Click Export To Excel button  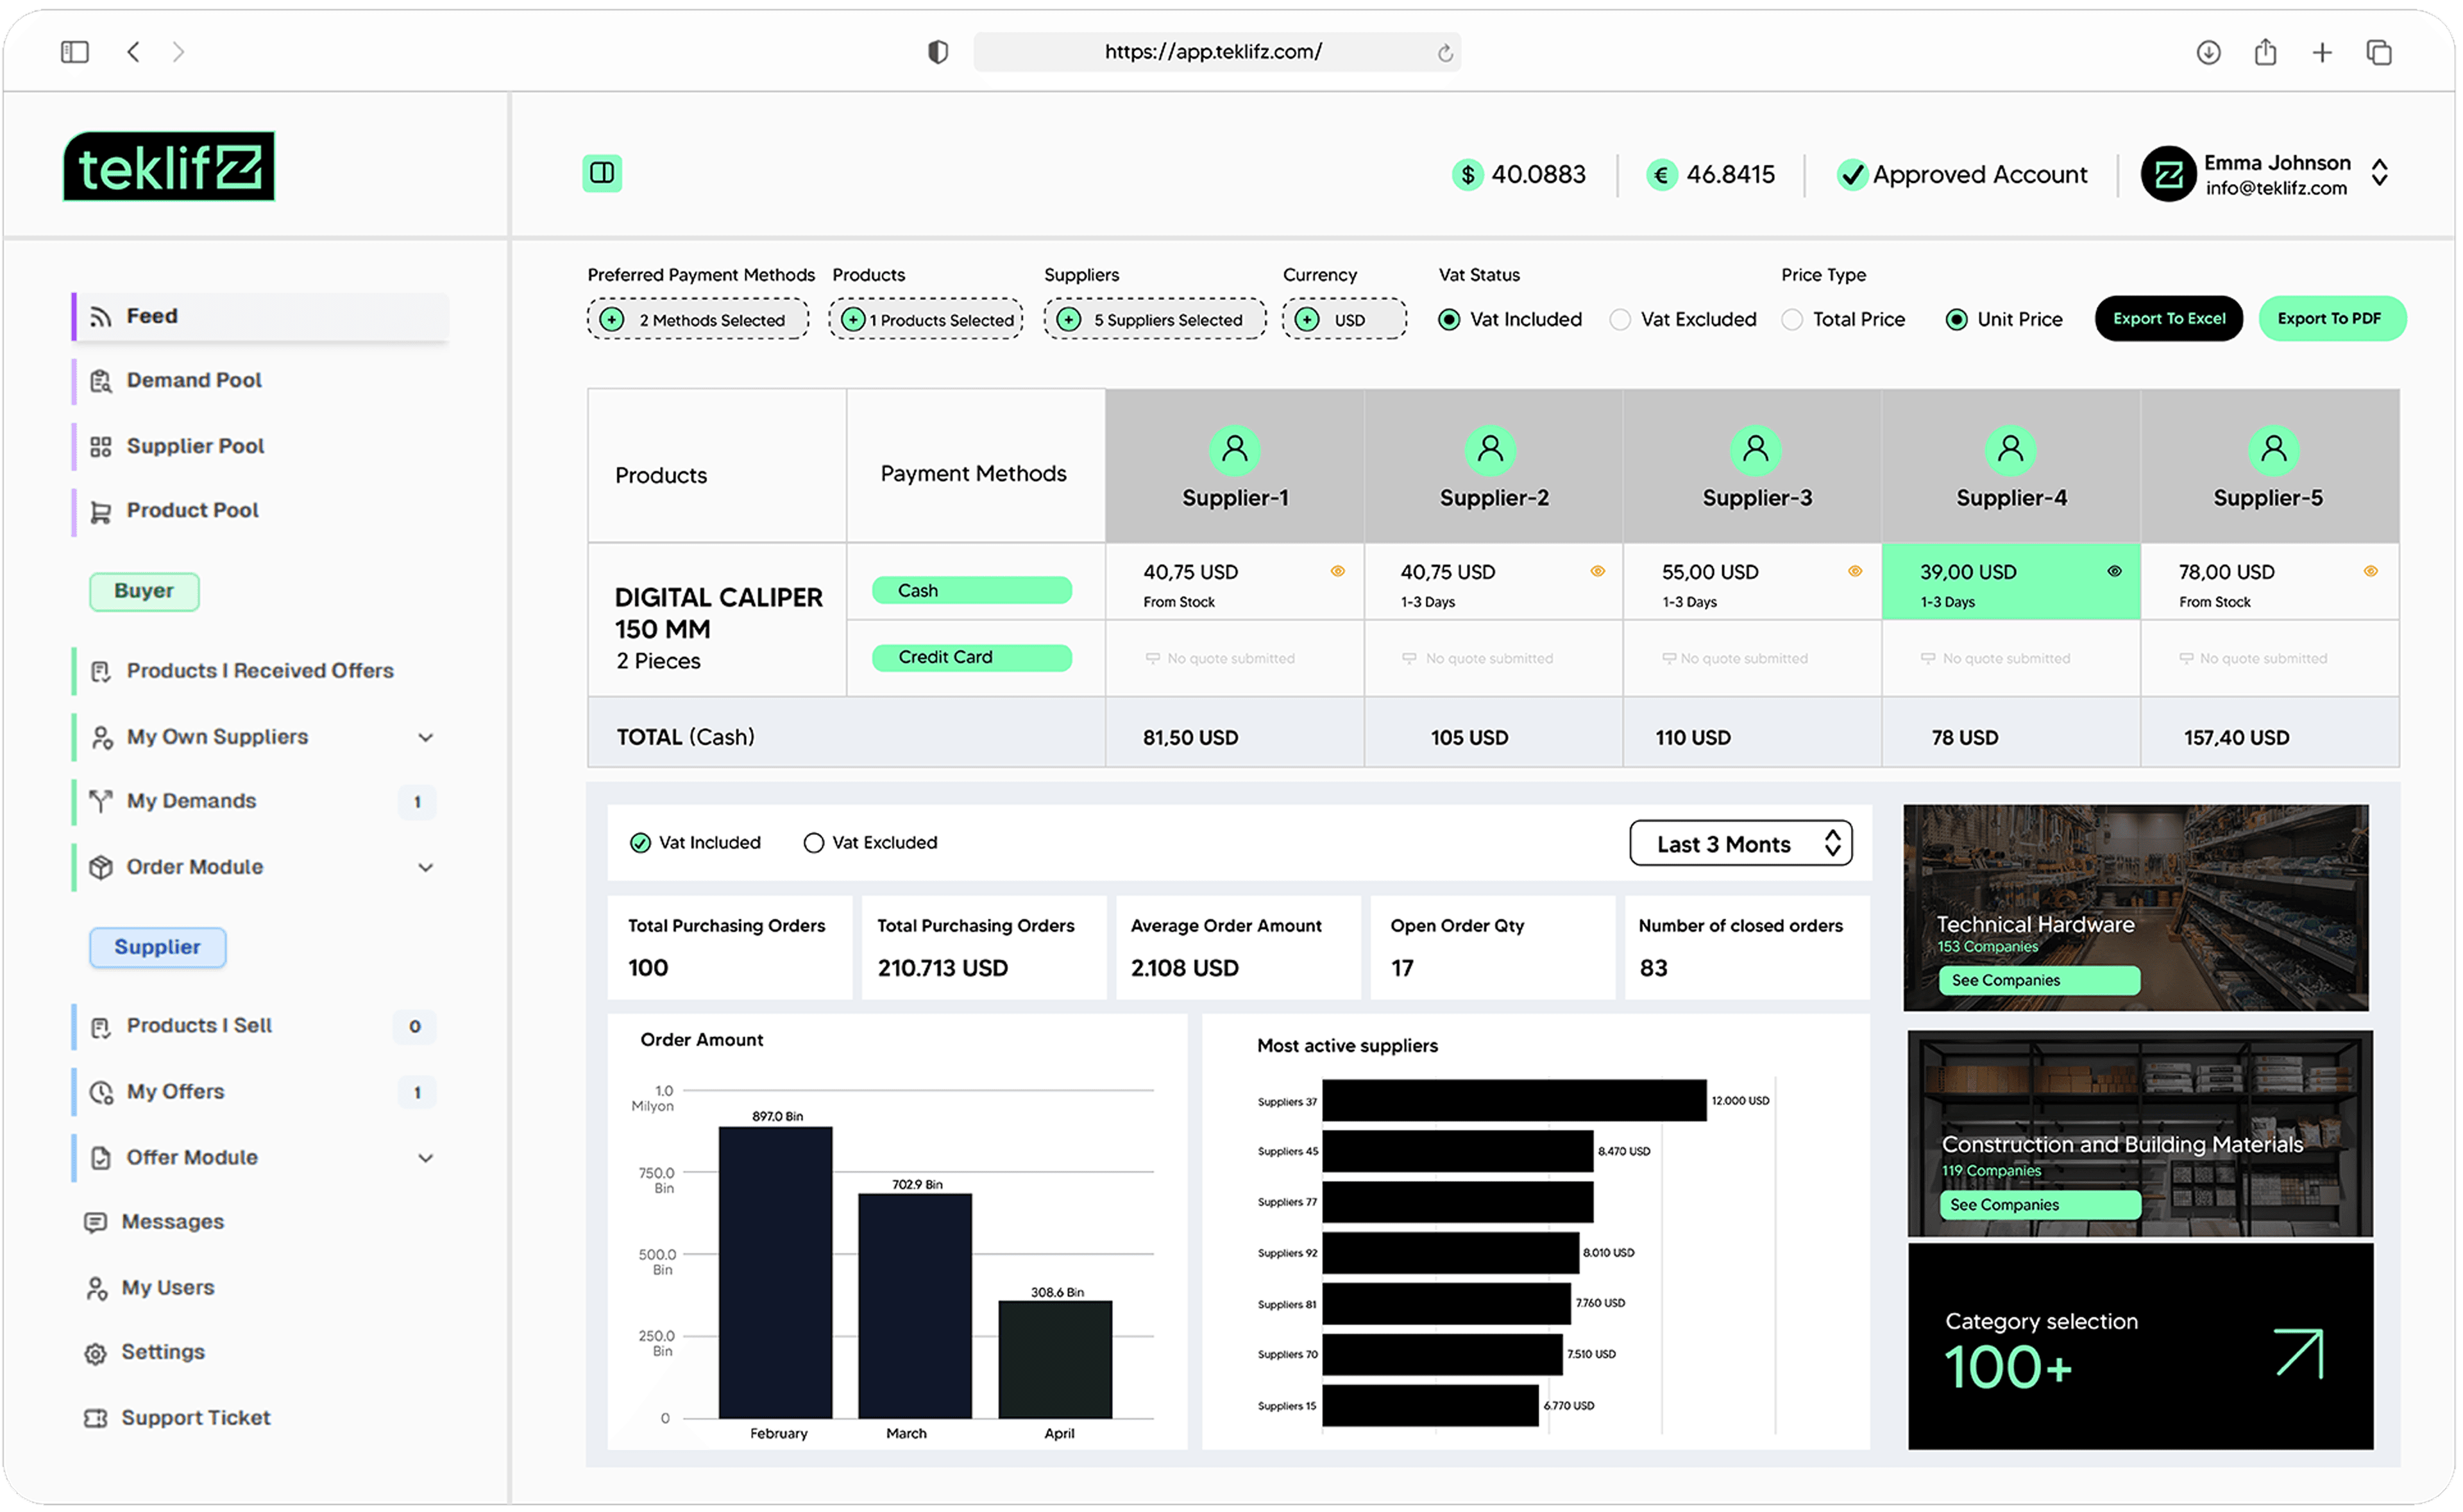tap(2168, 318)
